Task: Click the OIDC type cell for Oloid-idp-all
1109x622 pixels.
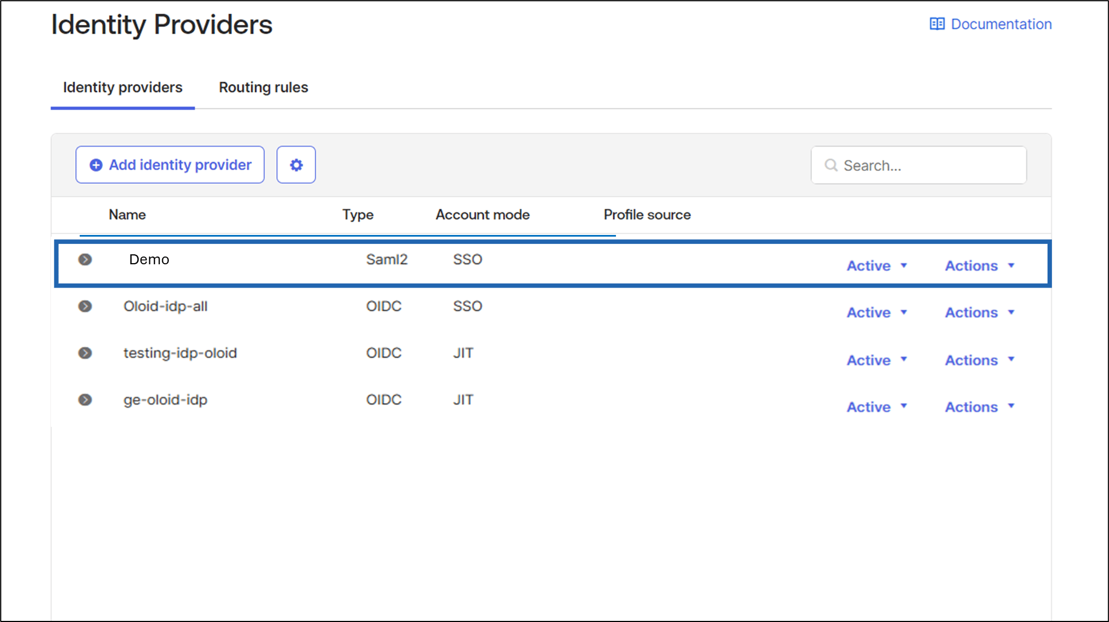Action: pyautogui.click(x=384, y=306)
